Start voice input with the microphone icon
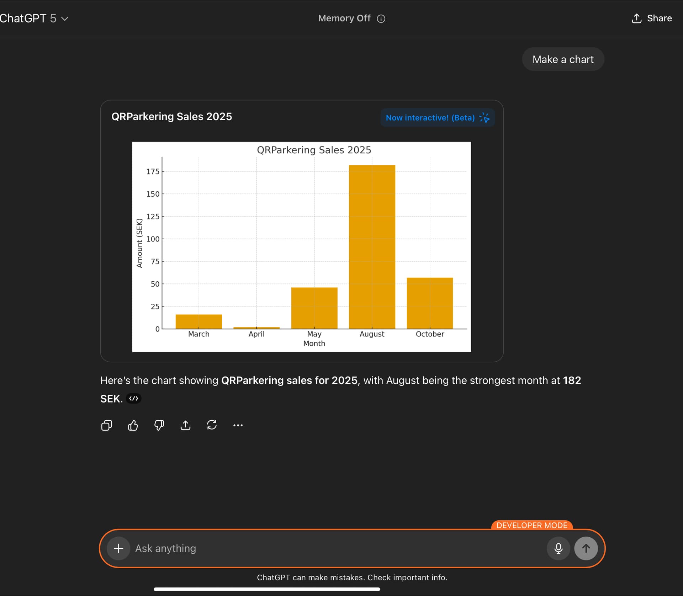 pyautogui.click(x=558, y=548)
